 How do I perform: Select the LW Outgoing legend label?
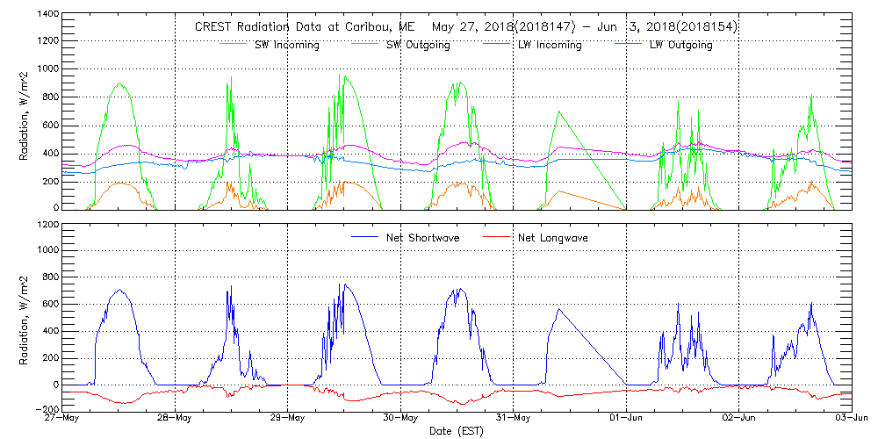tap(680, 45)
